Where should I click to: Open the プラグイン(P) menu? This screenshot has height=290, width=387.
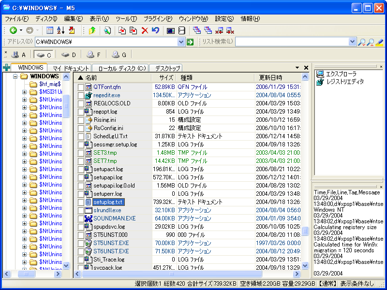[x=158, y=19]
